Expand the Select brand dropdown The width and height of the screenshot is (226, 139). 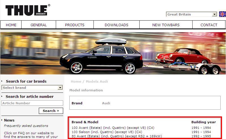coord(32,88)
